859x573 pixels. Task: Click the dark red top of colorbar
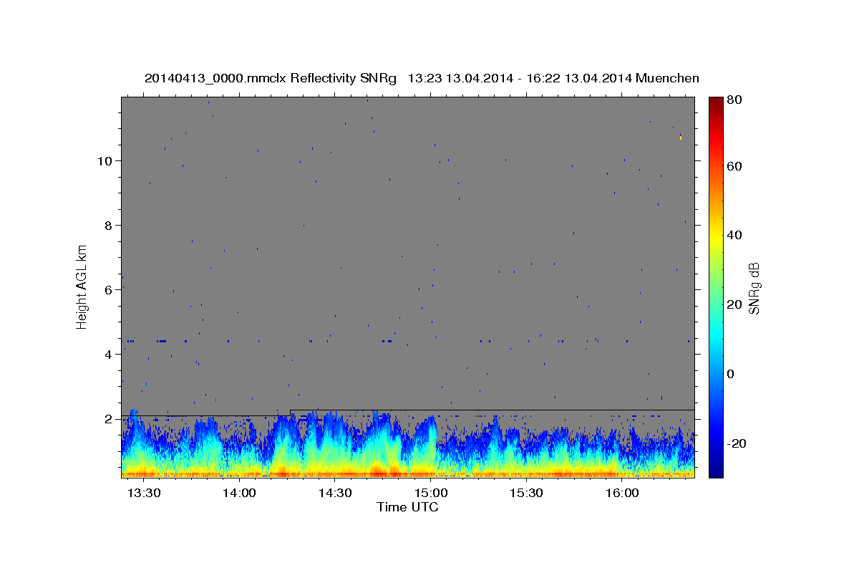point(716,102)
